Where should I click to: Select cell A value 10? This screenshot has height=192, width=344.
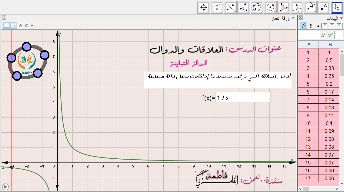coord(308,123)
